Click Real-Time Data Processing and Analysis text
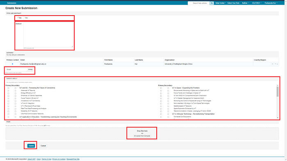The image size is (287, 161). coord(34,109)
